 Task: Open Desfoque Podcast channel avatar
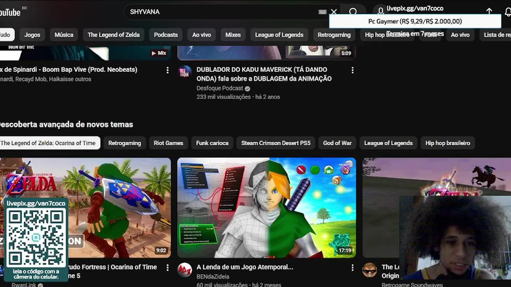(184, 73)
